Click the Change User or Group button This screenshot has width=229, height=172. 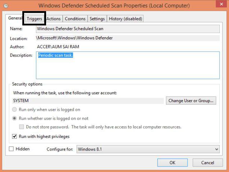191,101
